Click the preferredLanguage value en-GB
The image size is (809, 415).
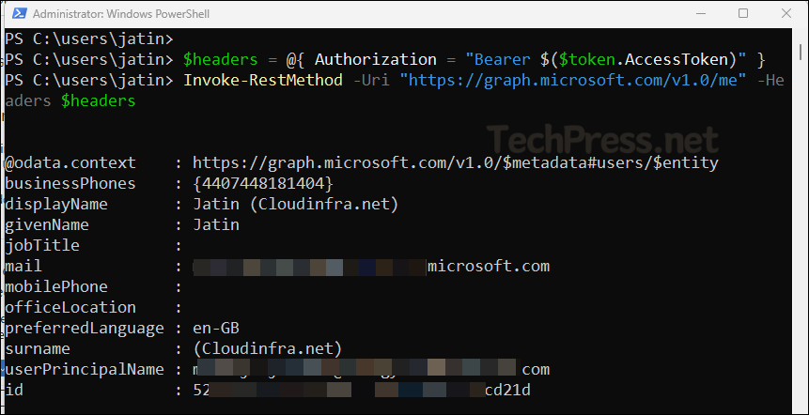216,329
